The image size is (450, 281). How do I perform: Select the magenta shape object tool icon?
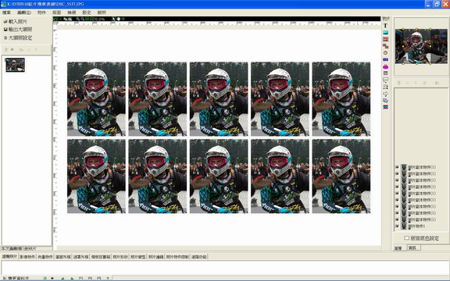coord(385,66)
